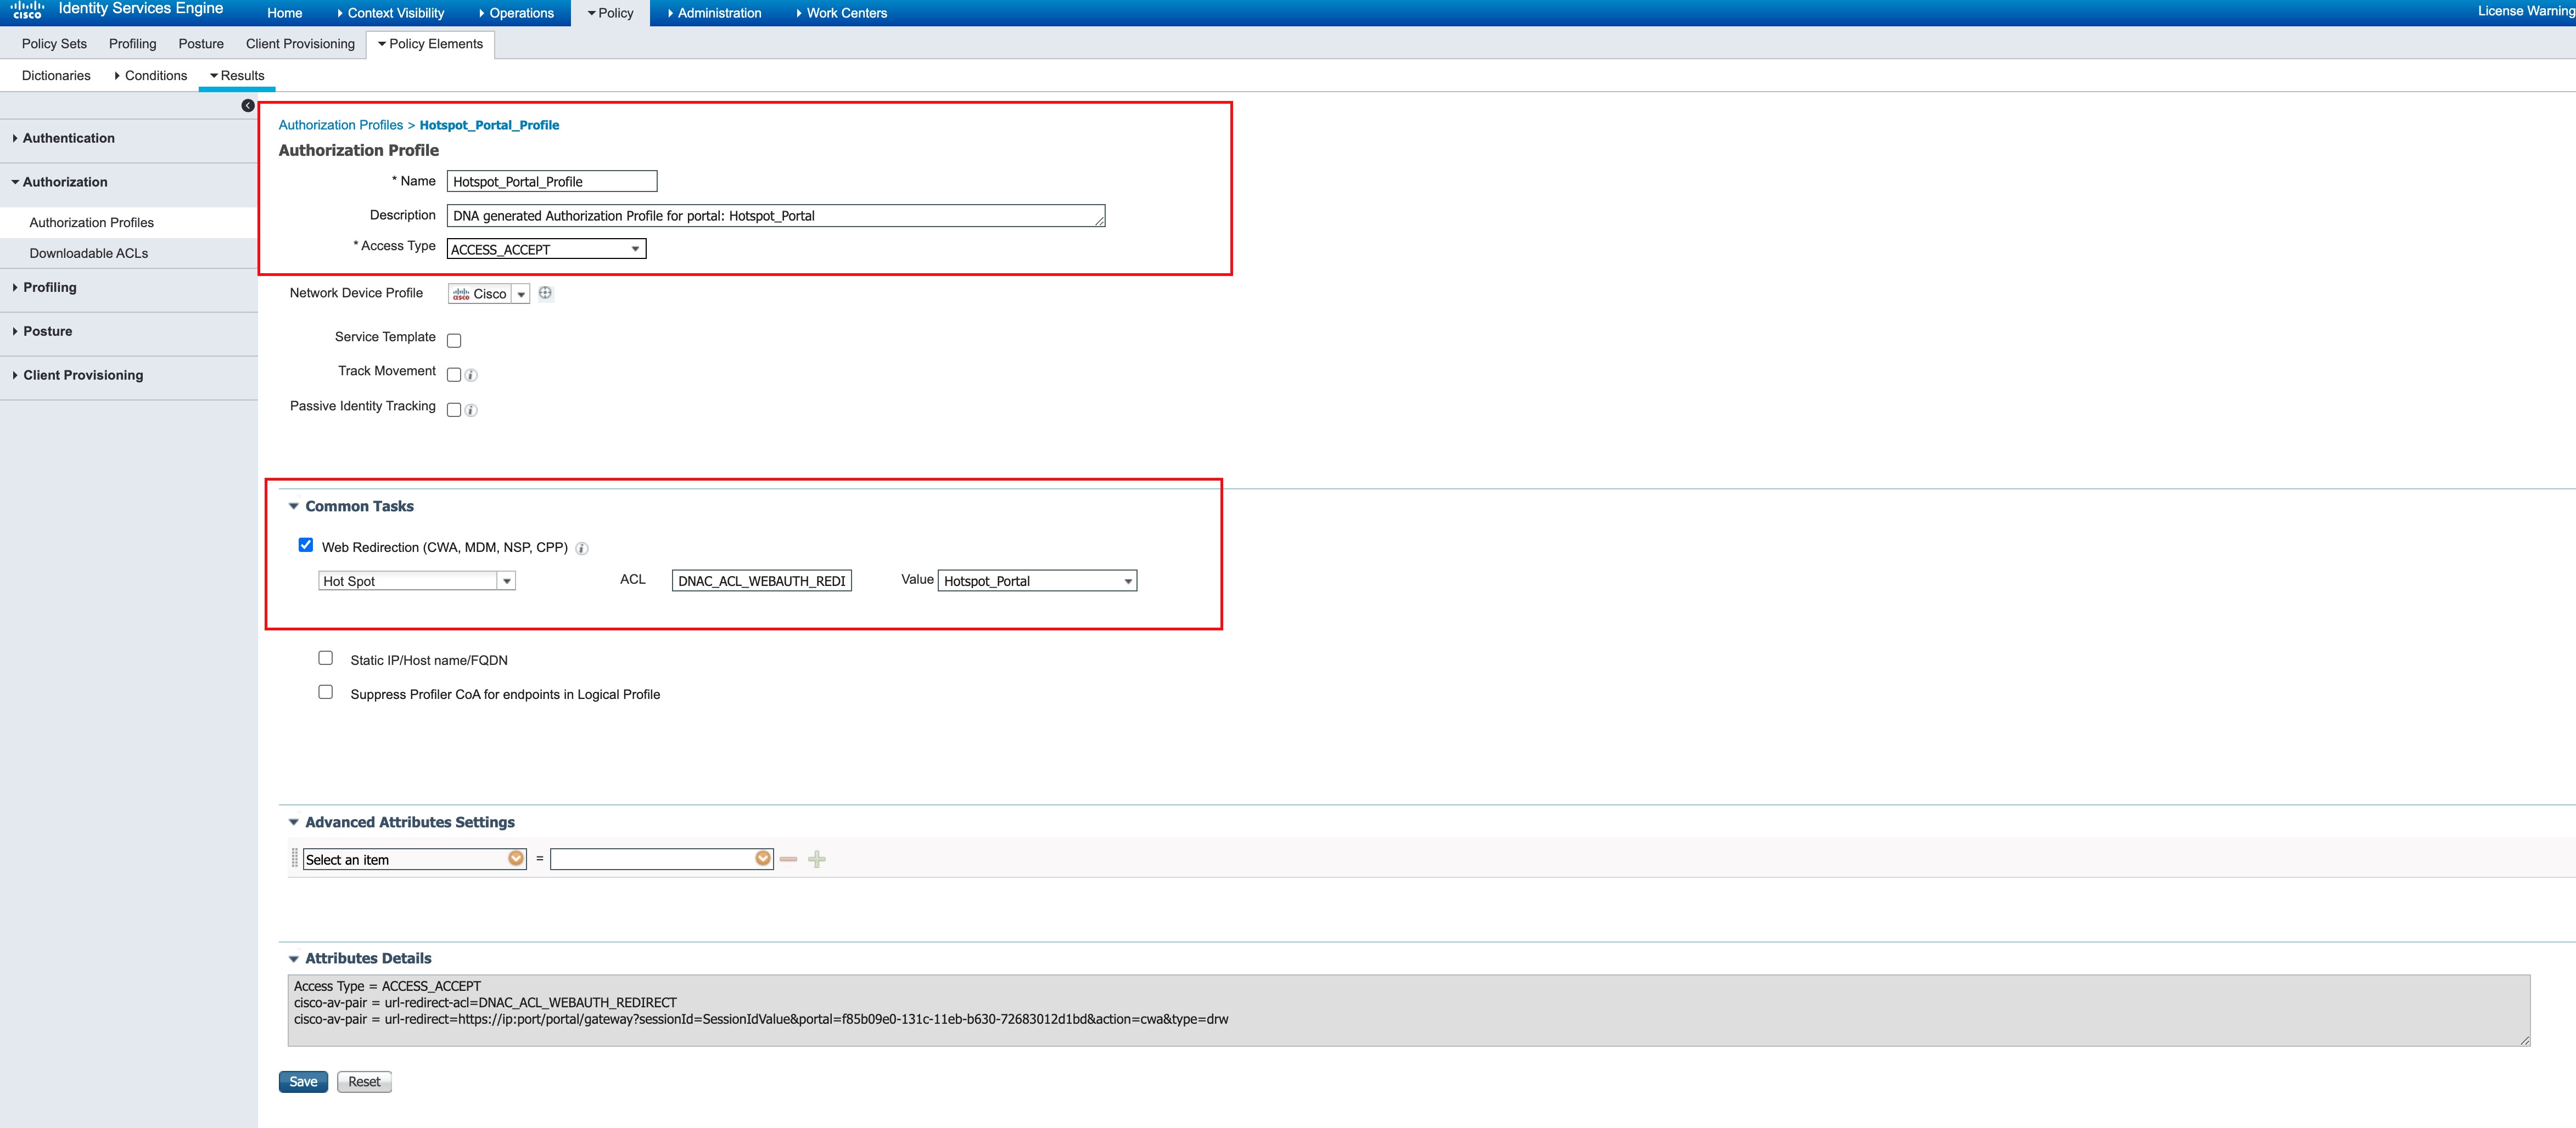Screen dimensions: 2576x1128
Task: Open the Policy menu
Action: [610, 13]
